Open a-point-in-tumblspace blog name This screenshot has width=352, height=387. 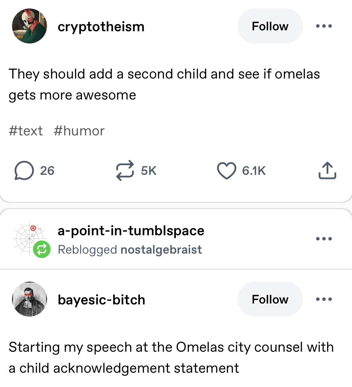coord(131,231)
